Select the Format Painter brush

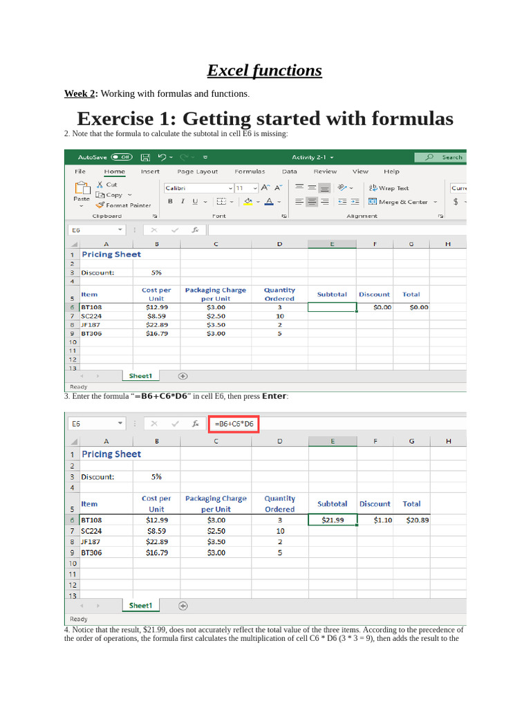(x=123, y=205)
